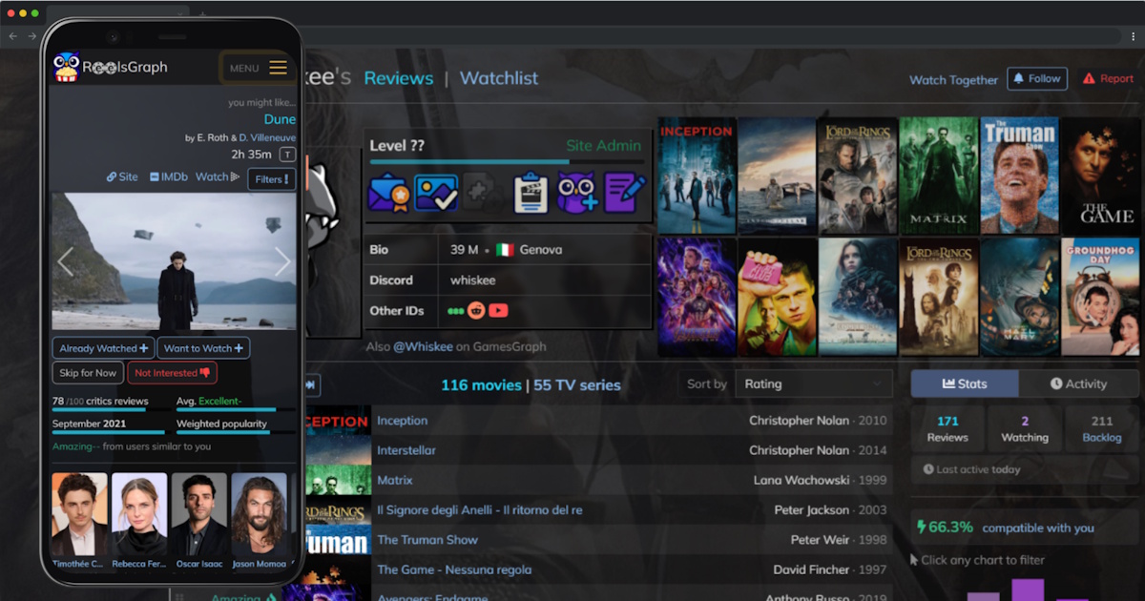This screenshot has width=1145, height=601.
Task: Open Timothée Chalamet cast photo
Action: coord(80,514)
